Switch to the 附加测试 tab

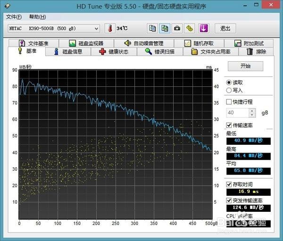click(249, 43)
